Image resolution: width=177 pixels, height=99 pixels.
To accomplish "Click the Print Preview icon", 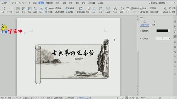I will coord(20,3).
